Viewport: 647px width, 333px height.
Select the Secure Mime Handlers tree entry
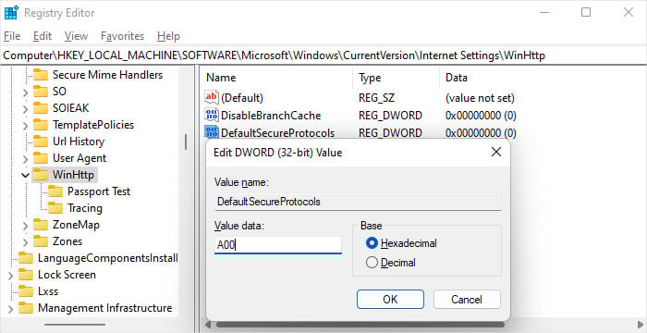click(108, 75)
